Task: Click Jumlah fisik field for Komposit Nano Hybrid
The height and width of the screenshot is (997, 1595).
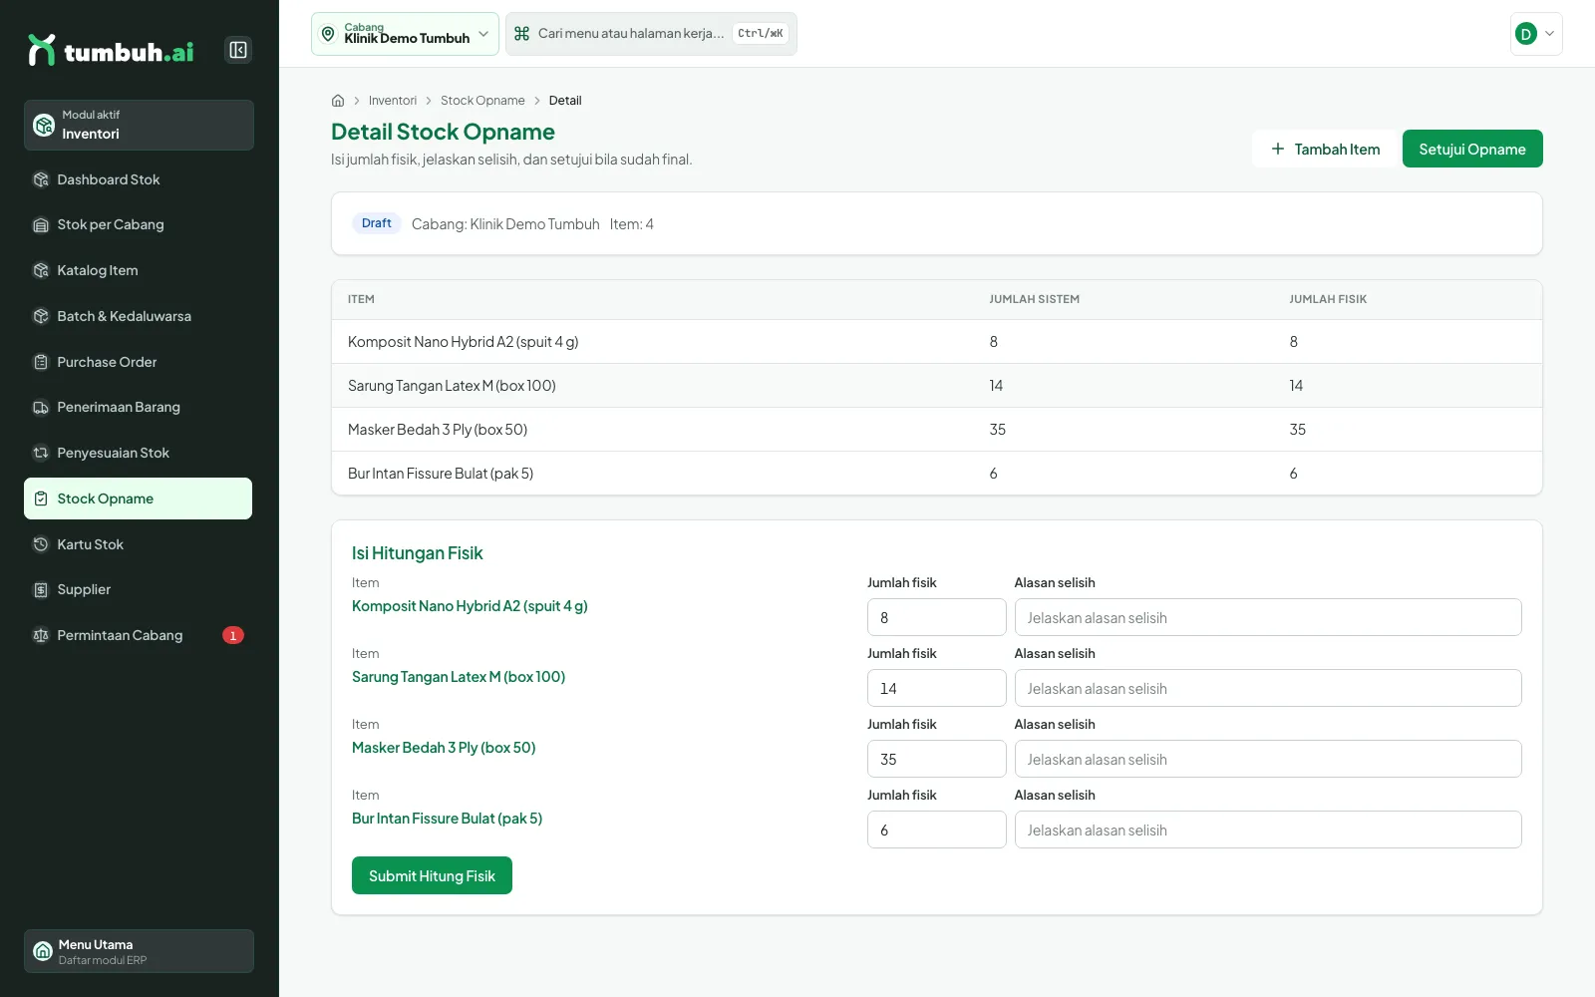Action: tap(936, 617)
